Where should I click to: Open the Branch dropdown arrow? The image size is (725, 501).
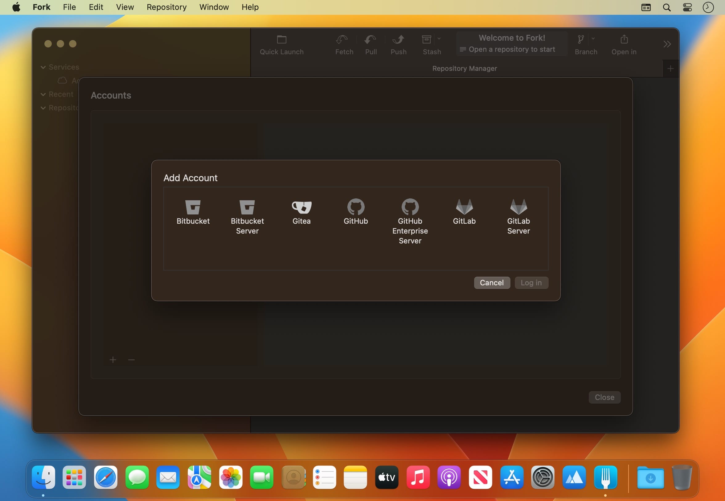[x=593, y=39]
